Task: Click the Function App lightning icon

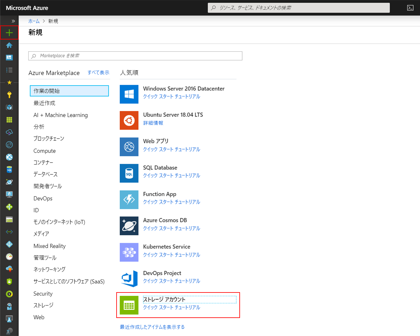Action: [129, 200]
